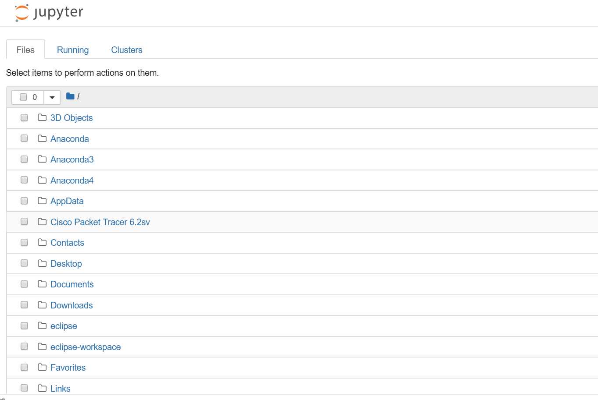
Task: Open the 3D Objects folder link
Action: 72,118
